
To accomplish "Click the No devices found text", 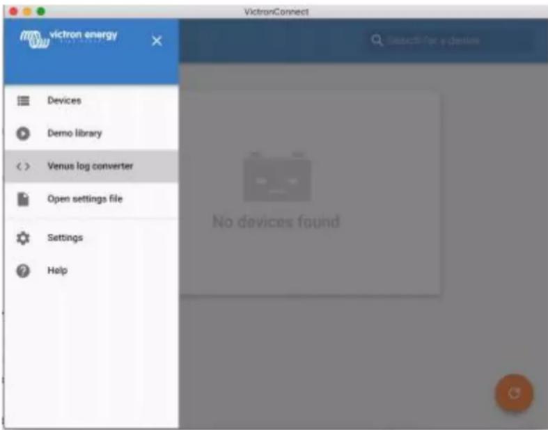I will pyautogui.click(x=276, y=222).
